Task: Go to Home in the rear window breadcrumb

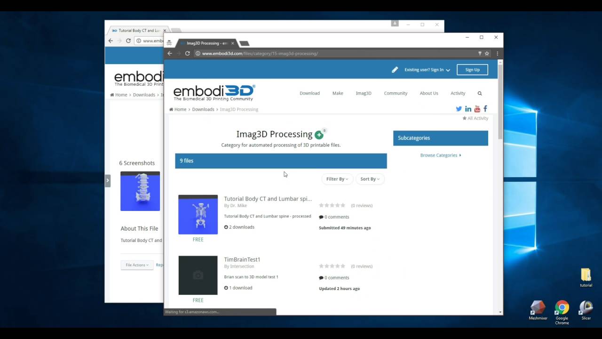Action: [x=119, y=95]
